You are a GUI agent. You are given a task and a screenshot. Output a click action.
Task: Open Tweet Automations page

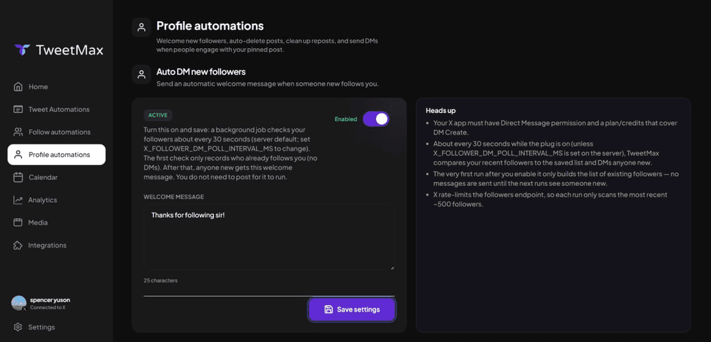(x=57, y=109)
